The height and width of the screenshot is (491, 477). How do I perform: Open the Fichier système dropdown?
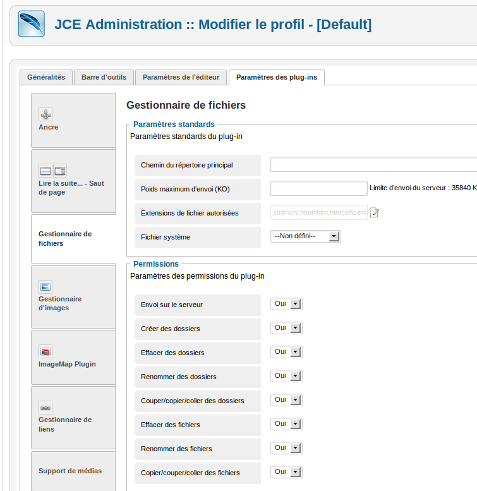[305, 236]
